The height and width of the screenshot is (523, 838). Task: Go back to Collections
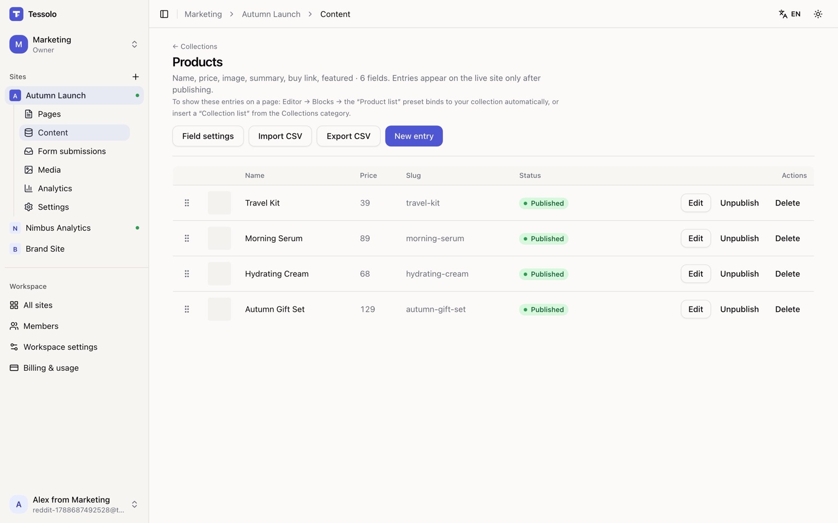coord(195,47)
